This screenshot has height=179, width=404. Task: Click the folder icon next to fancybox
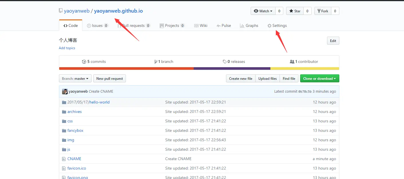tap(64, 130)
